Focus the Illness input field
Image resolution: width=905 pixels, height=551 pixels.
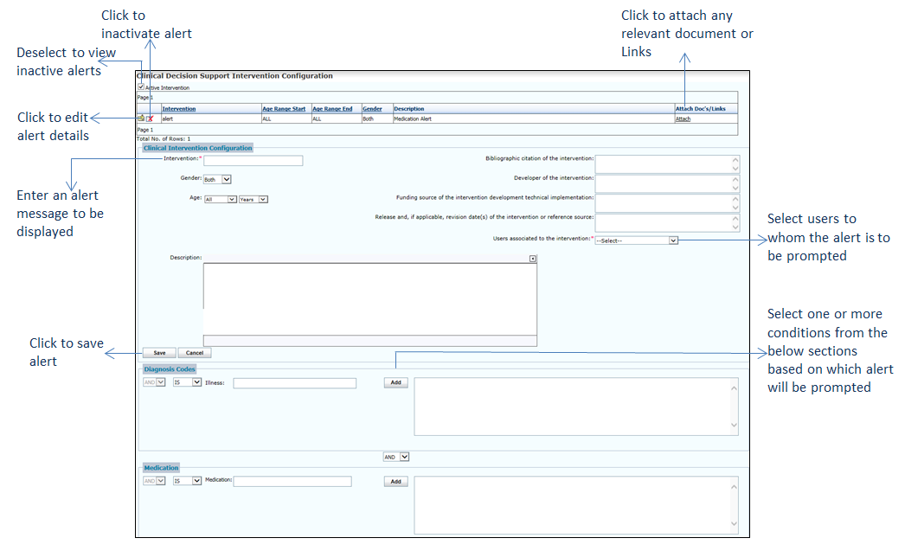pyautogui.click(x=294, y=383)
